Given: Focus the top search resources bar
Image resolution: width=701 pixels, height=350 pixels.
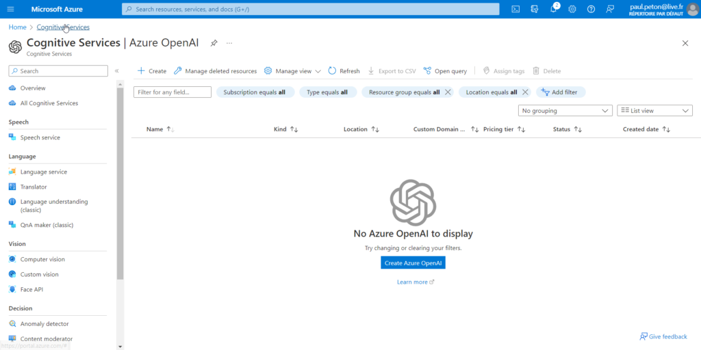Looking at the screenshot, I should [x=310, y=9].
